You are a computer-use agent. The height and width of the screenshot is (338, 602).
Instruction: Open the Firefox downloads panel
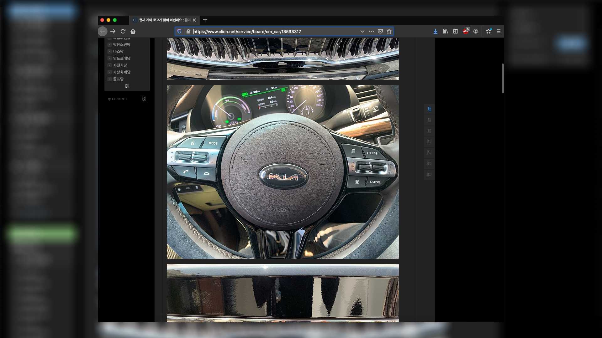pos(435,31)
